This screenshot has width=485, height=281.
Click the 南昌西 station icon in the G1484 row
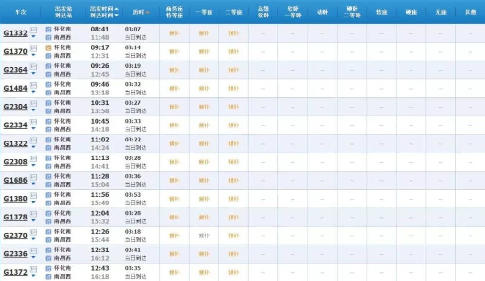pyautogui.click(x=48, y=93)
